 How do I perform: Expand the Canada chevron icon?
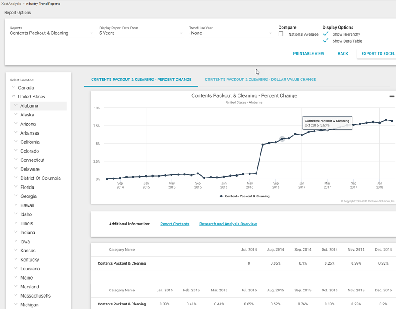[x=14, y=87]
